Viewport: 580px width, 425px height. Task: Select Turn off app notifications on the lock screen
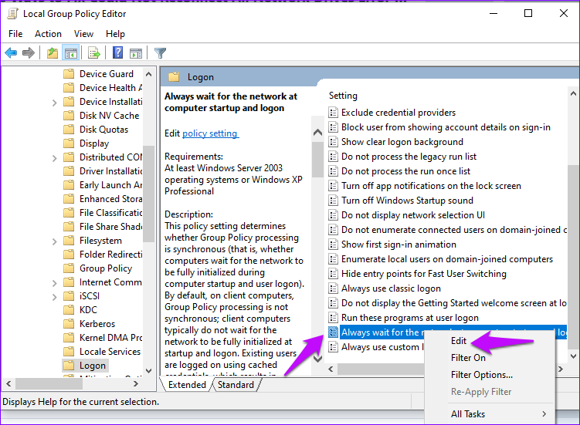click(431, 186)
